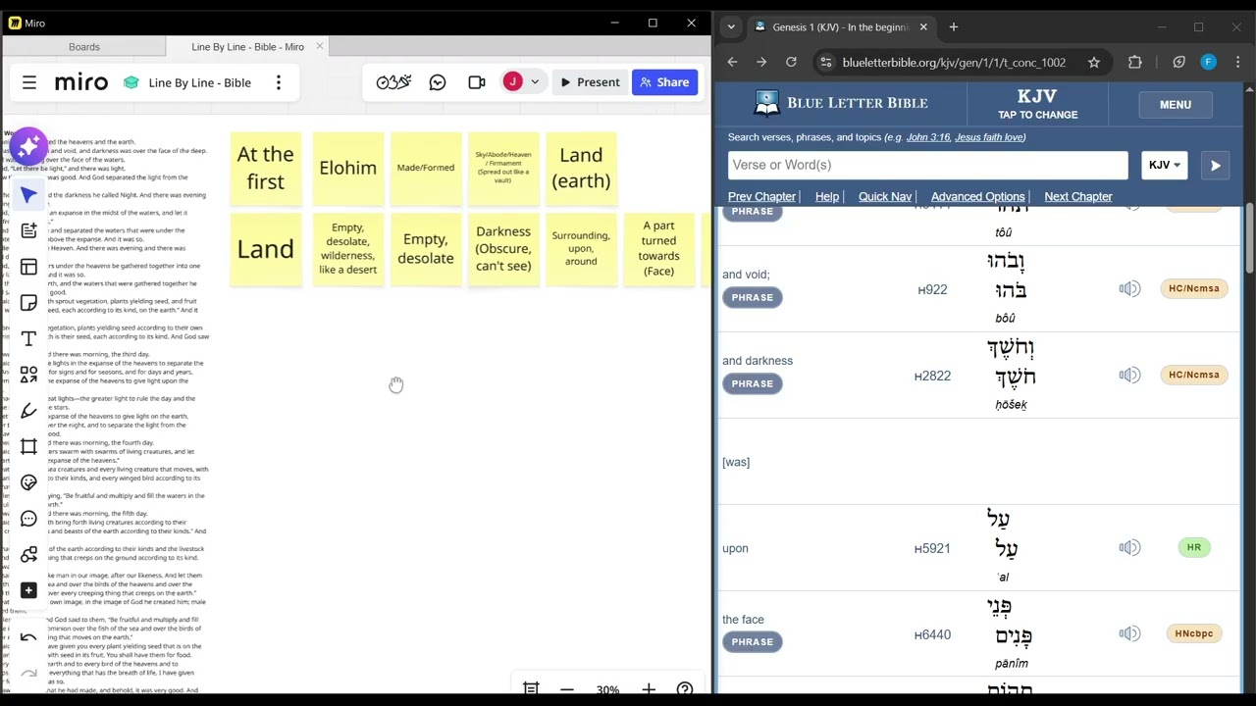Open the AI doc creation tool in Miro sidebar
The width and height of the screenshot is (1256, 706).
pos(28,230)
